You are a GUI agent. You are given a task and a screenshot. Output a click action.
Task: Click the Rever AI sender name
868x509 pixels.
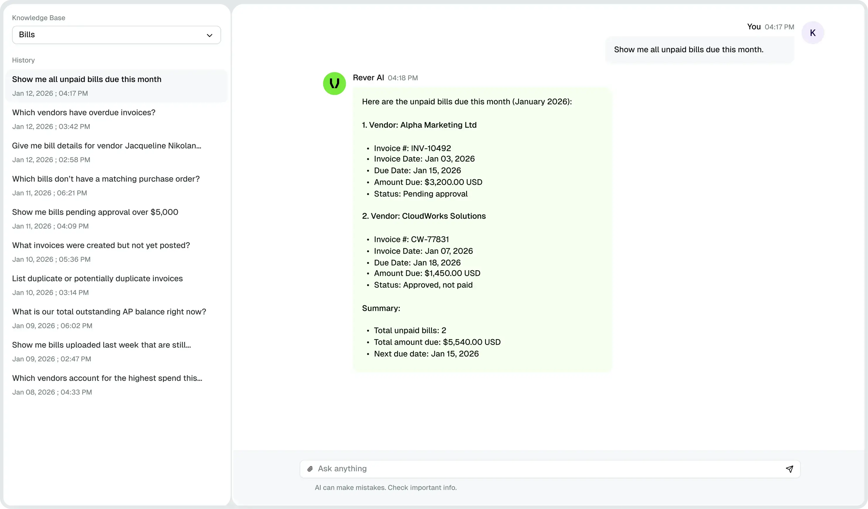click(368, 78)
